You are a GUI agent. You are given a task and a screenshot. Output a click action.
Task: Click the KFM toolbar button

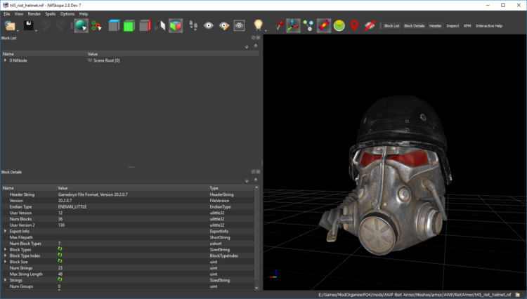tap(467, 26)
